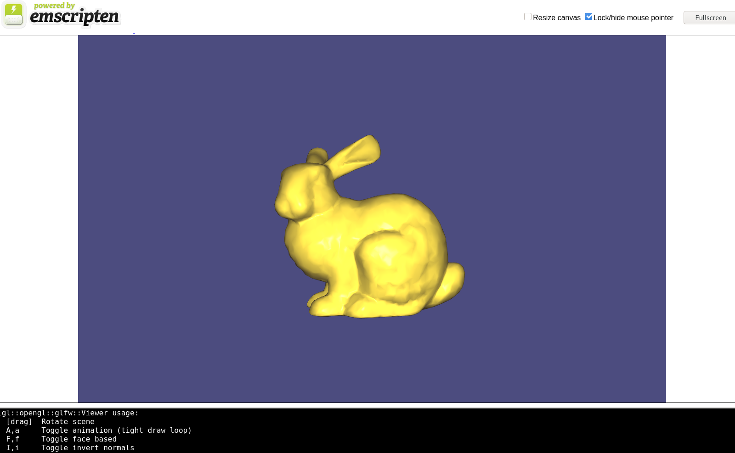Click the 'Toggle invert normals' console text

coord(87,447)
